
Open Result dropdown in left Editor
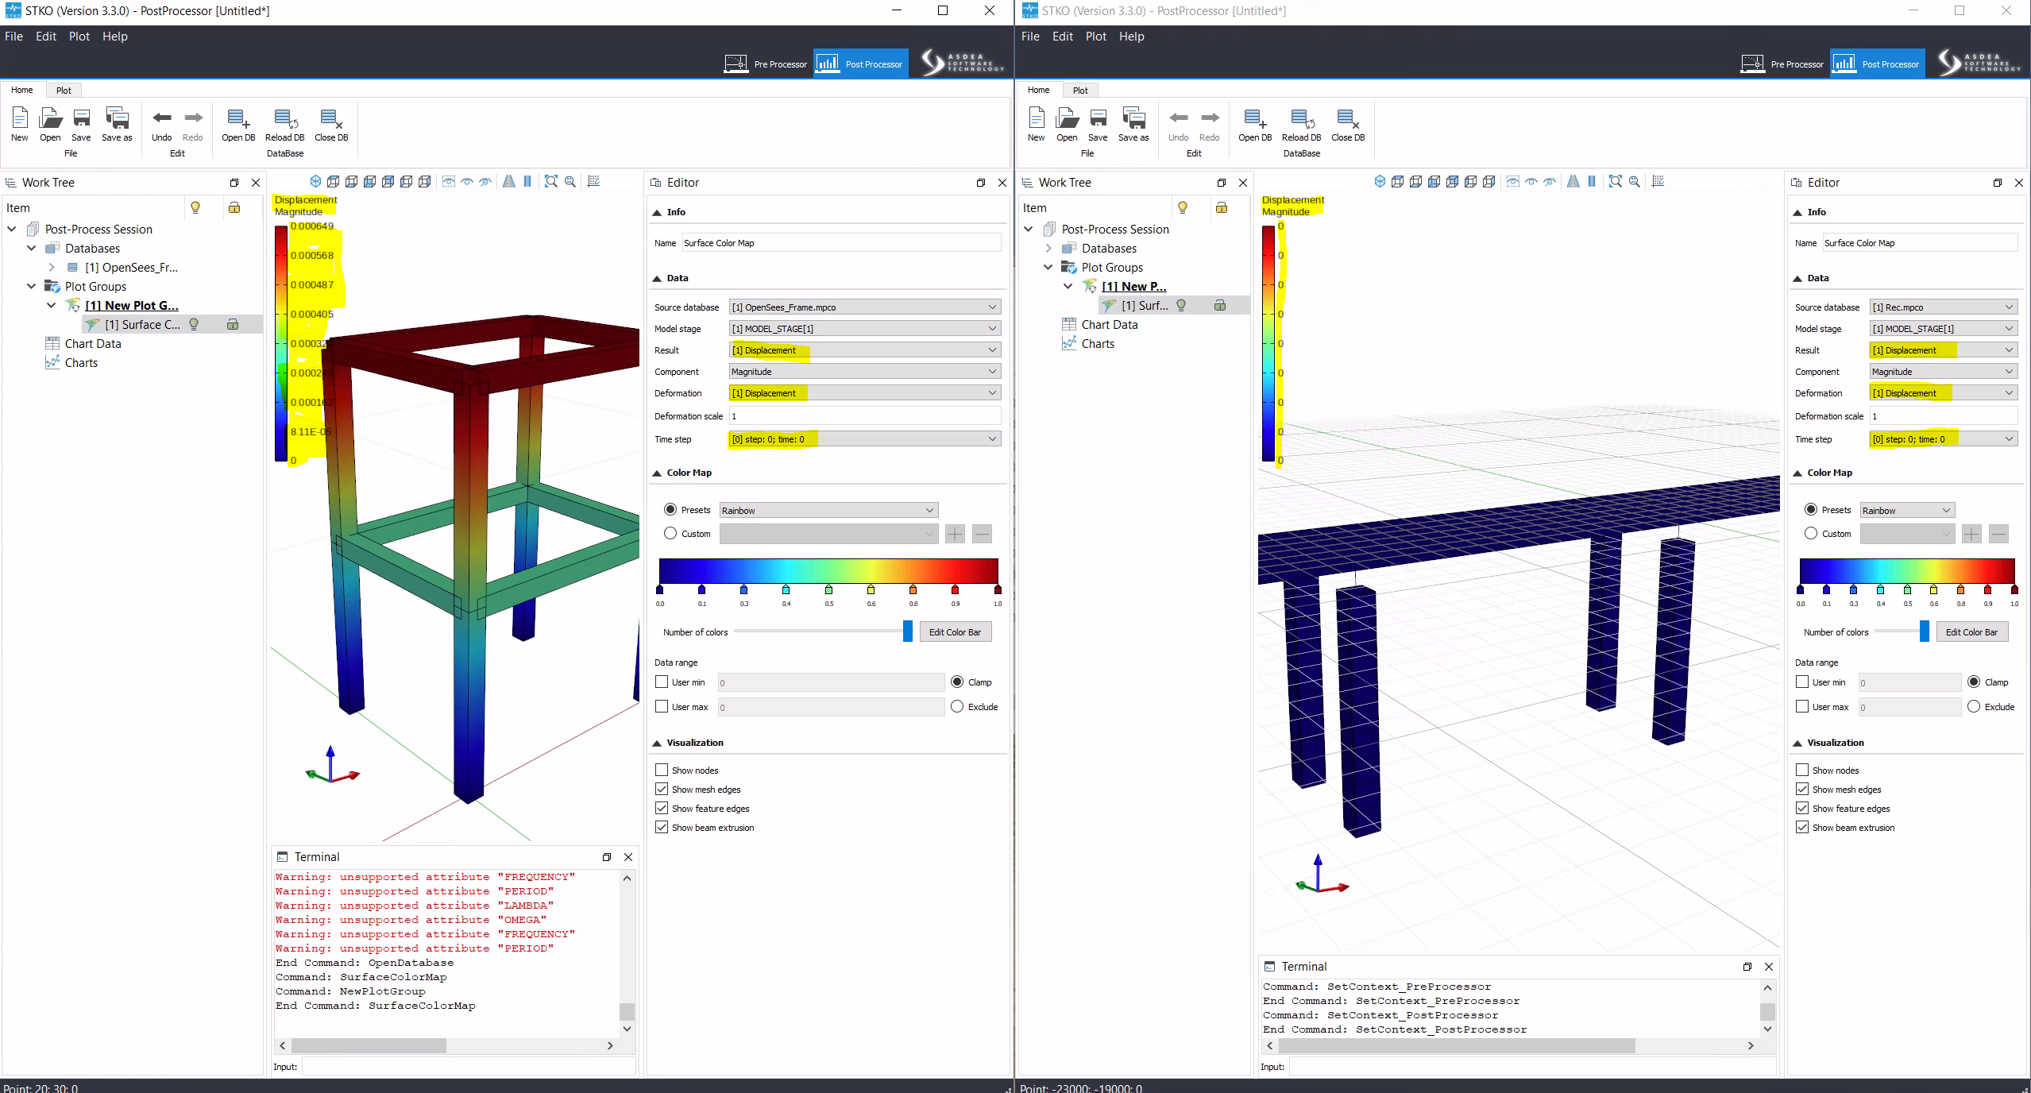864,350
